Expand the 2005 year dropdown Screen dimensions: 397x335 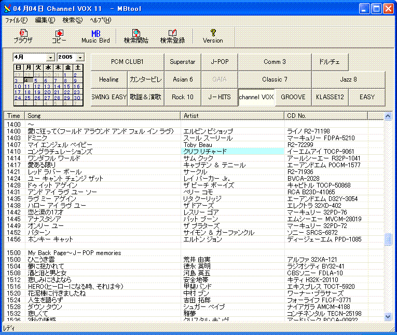(x=80, y=58)
